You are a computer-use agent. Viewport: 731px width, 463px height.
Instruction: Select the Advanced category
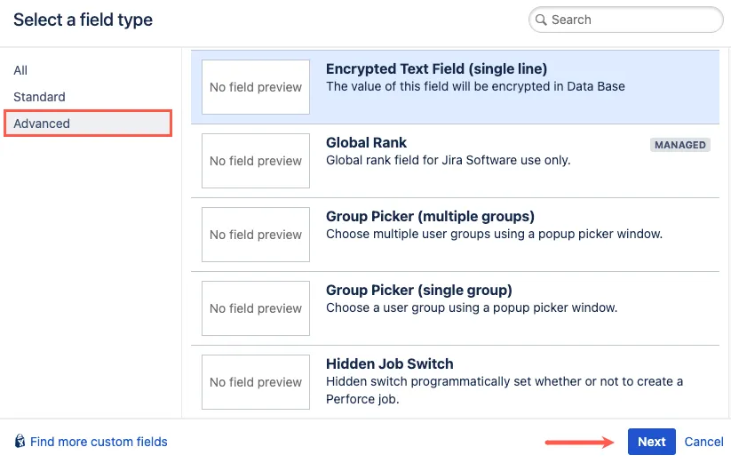[x=88, y=124]
